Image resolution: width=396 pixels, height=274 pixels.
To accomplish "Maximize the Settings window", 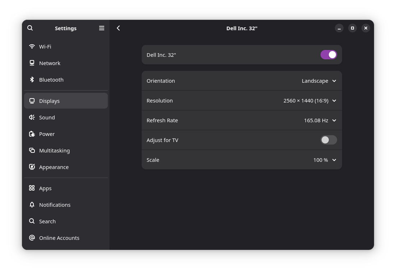I will [352, 28].
